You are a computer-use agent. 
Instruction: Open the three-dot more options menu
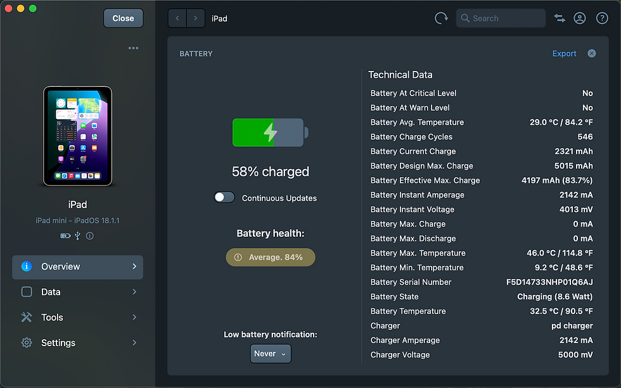click(134, 48)
